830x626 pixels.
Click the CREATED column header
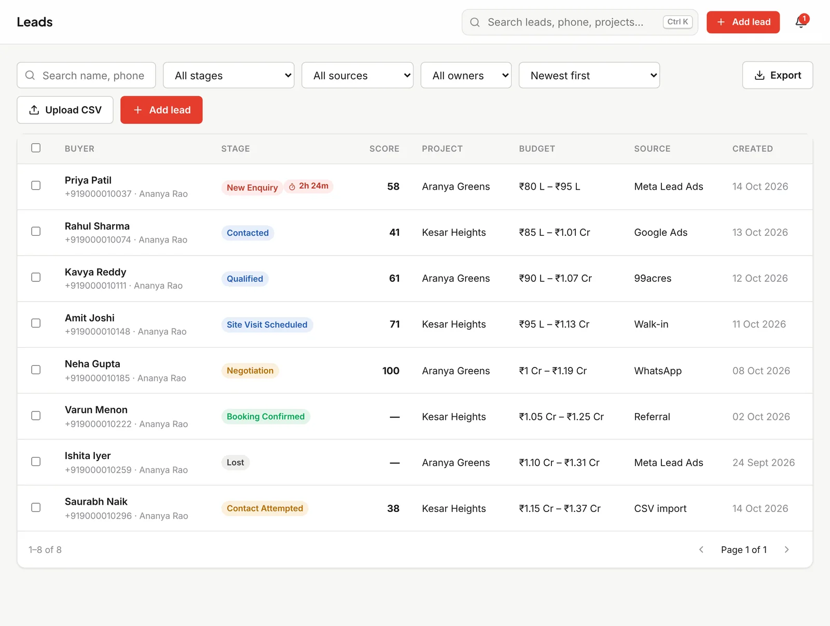click(752, 149)
